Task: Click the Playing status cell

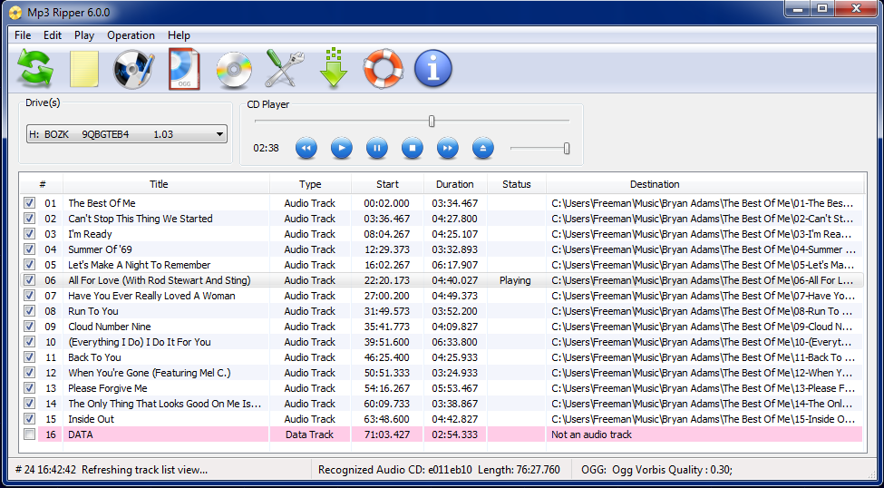Action: pos(515,280)
